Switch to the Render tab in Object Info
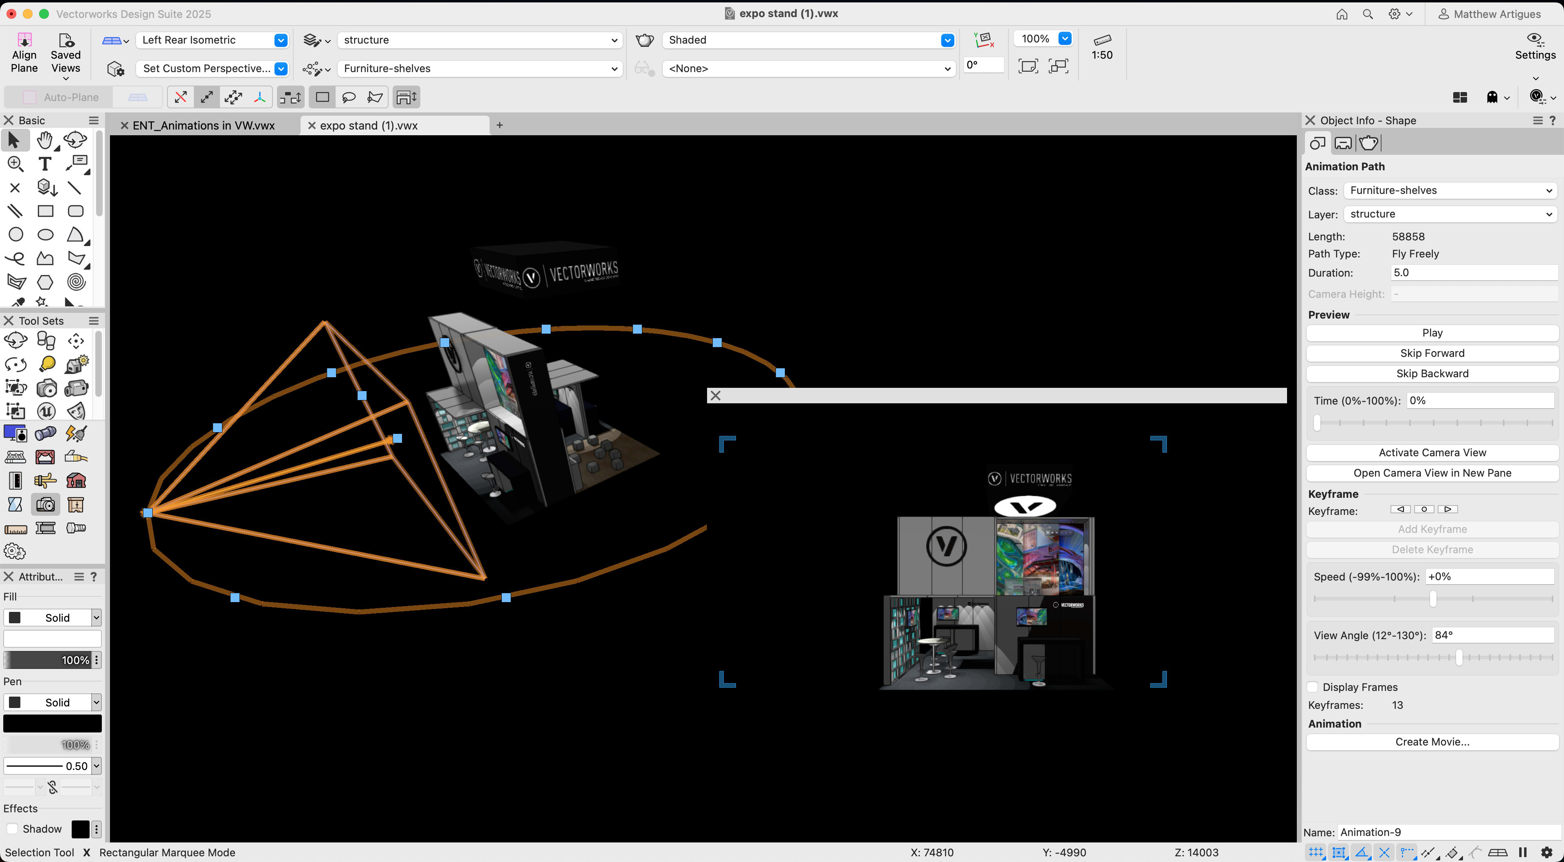 [x=1369, y=143]
